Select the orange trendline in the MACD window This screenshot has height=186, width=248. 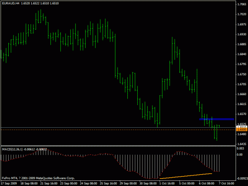(x=186, y=176)
